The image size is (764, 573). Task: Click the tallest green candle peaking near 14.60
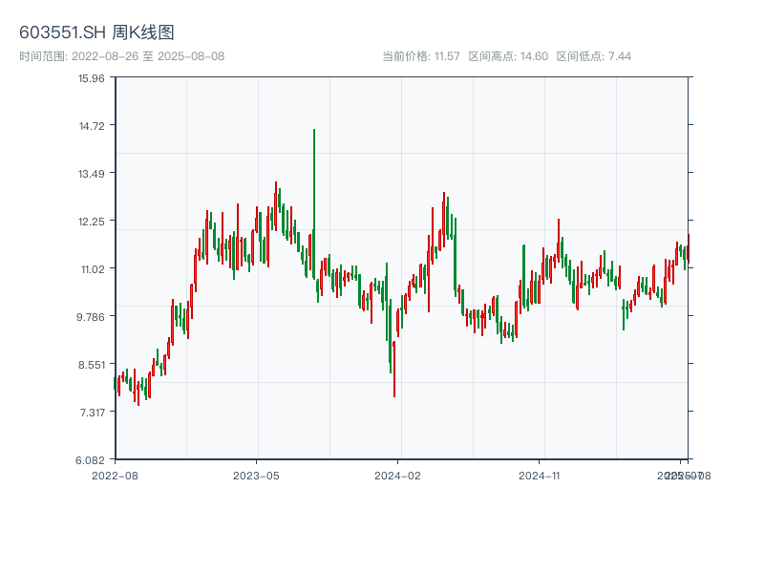pyautogui.click(x=313, y=201)
